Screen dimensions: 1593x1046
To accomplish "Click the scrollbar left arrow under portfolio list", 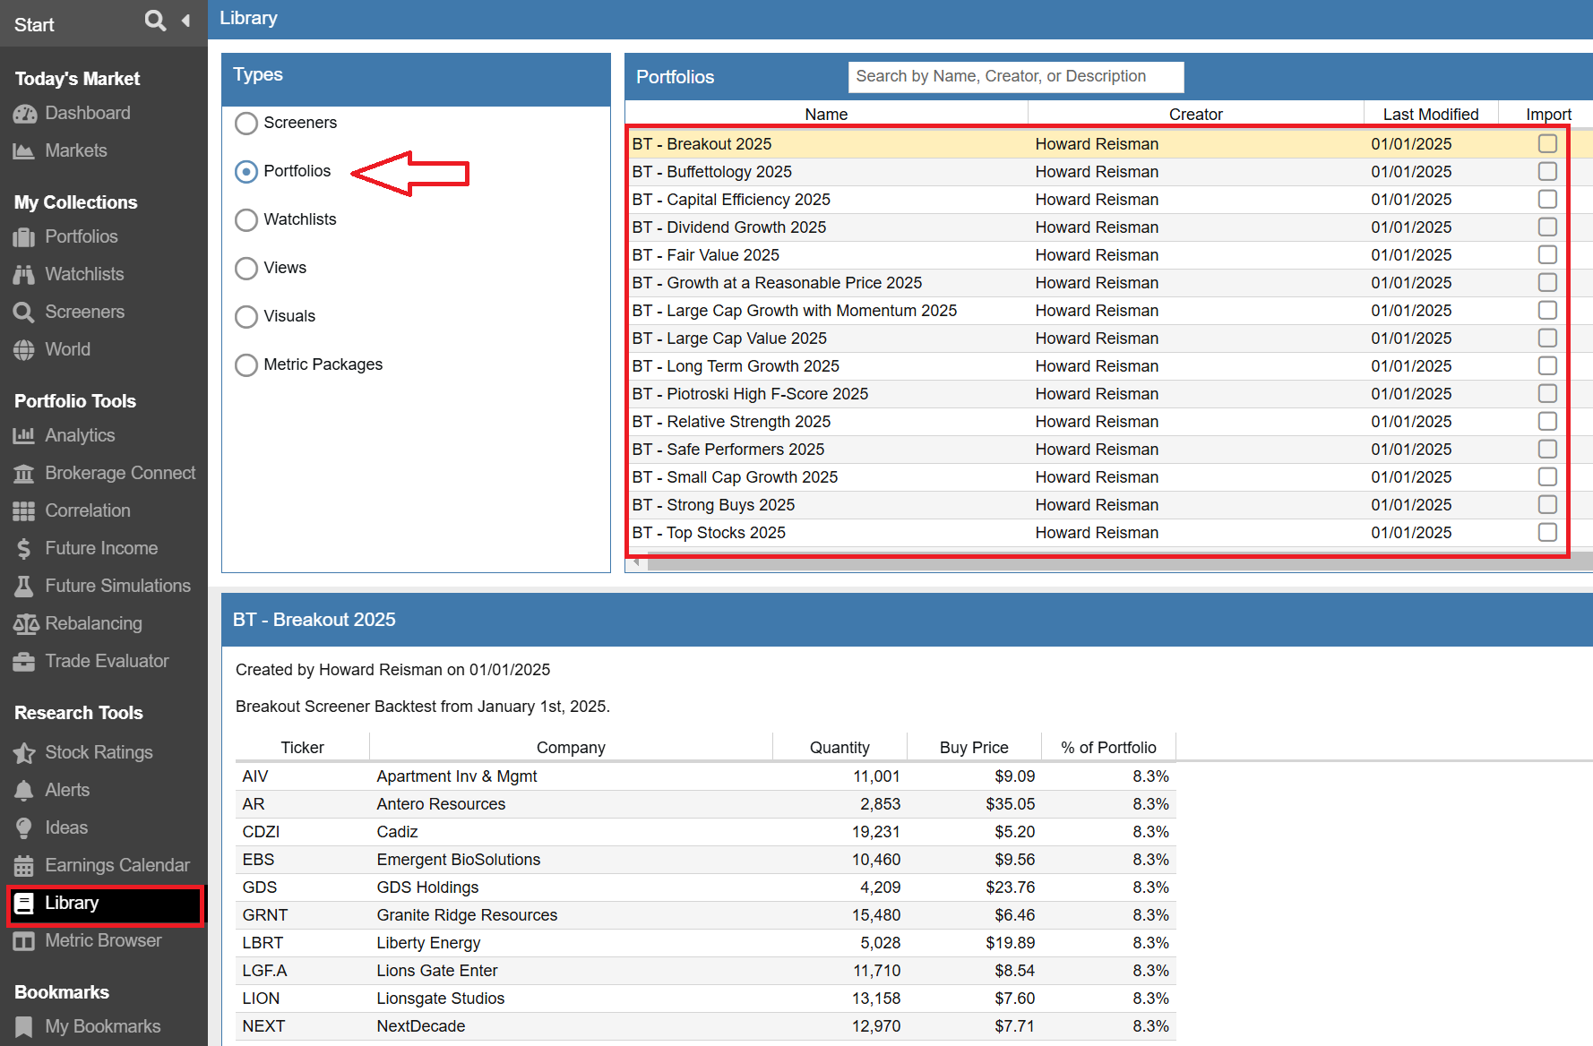I will tap(637, 562).
